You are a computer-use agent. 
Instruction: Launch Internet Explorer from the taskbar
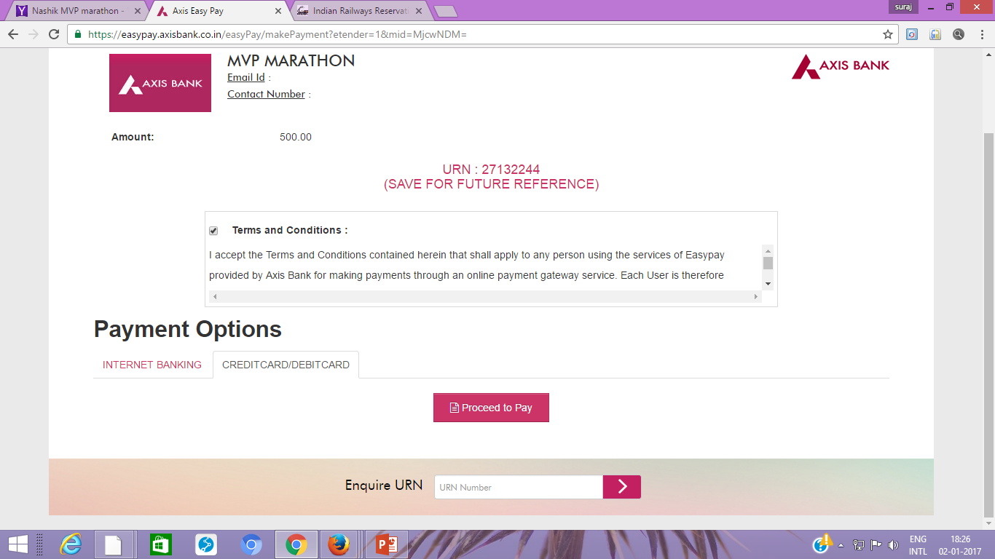tap(71, 544)
